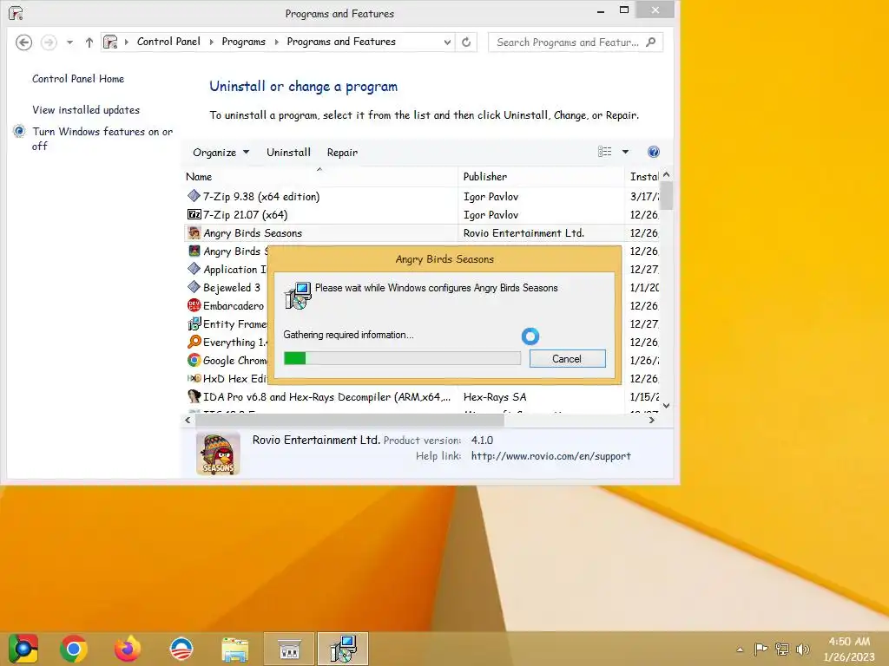Image resolution: width=889 pixels, height=666 pixels.
Task: Click the Repair toolbar button
Action: pyautogui.click(x=342, y=153)
